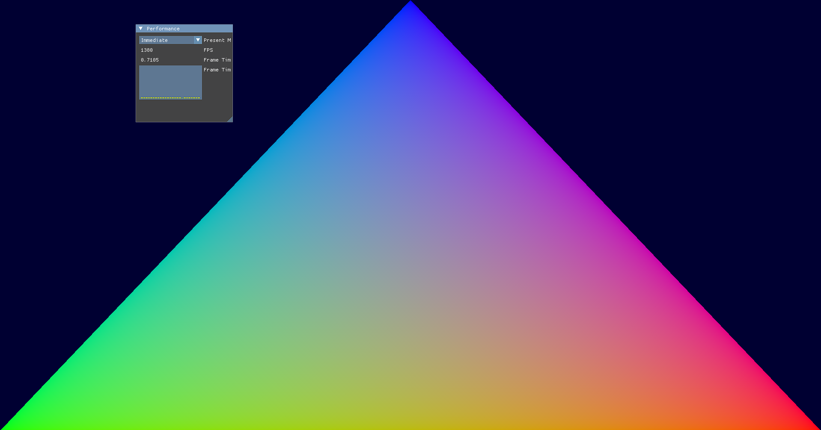
Task: Click the FPS label
Action: click(x=208, y=50)
